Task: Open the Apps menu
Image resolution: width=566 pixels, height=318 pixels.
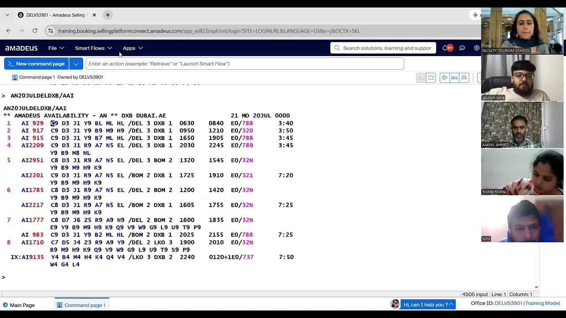Action: tap(133, 48)
